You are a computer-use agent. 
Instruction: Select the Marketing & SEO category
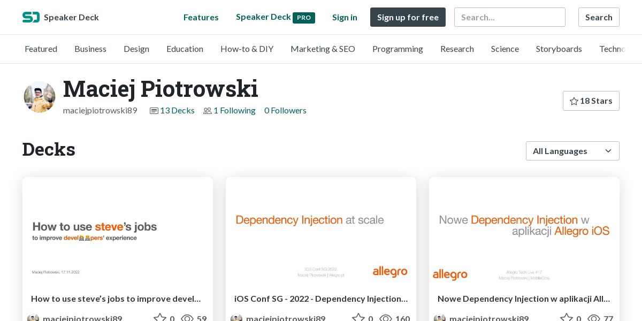(x=323, y=49)
